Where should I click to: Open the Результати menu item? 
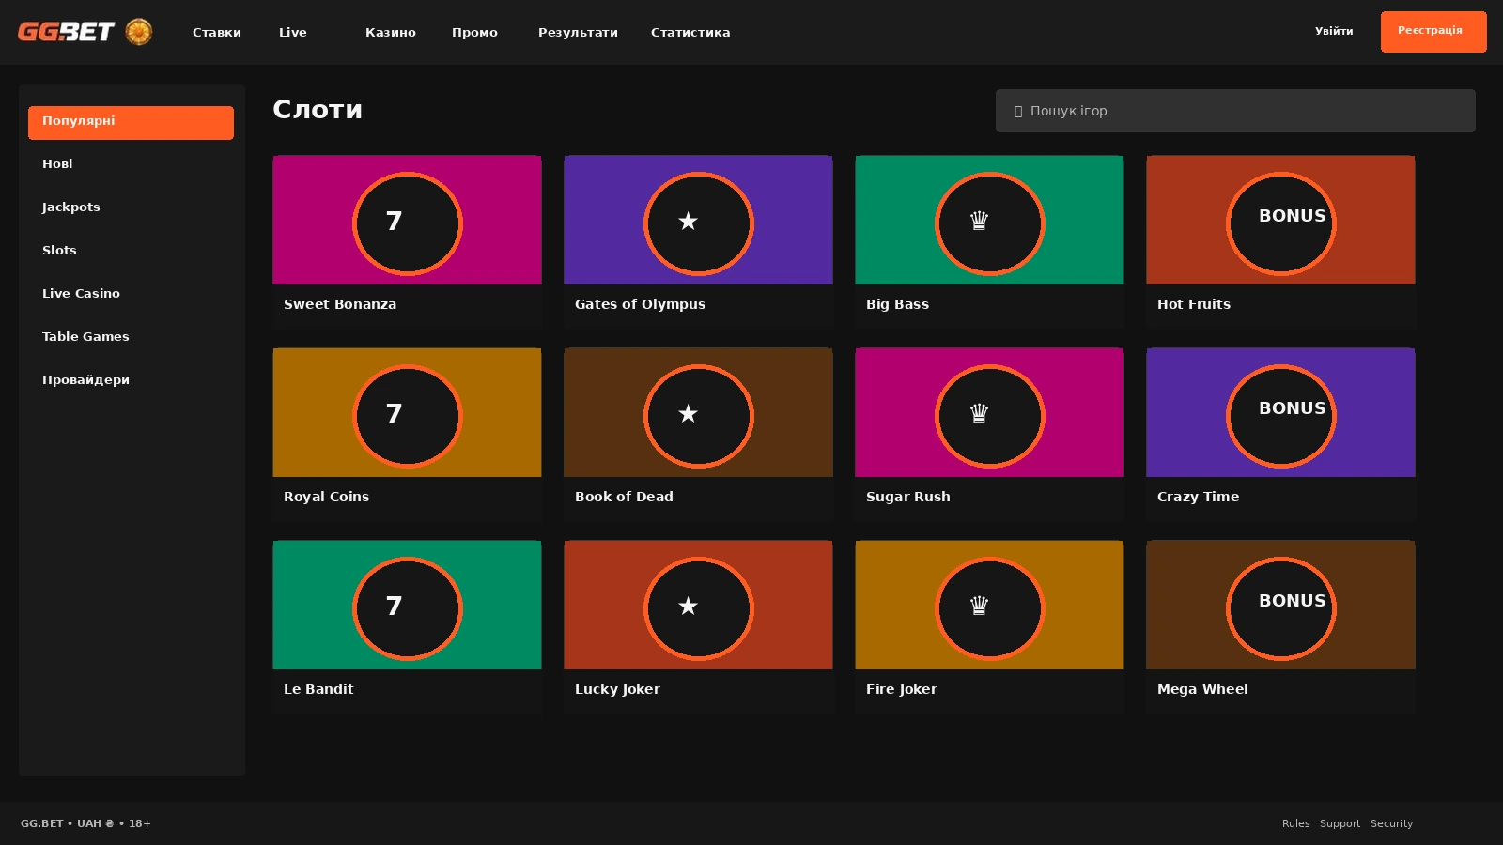pos(578,32)
